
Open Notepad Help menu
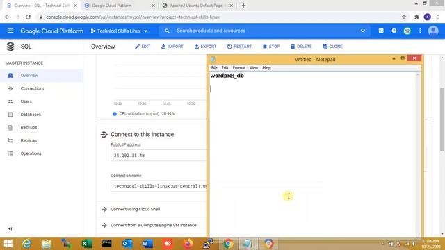coord(266,68)
